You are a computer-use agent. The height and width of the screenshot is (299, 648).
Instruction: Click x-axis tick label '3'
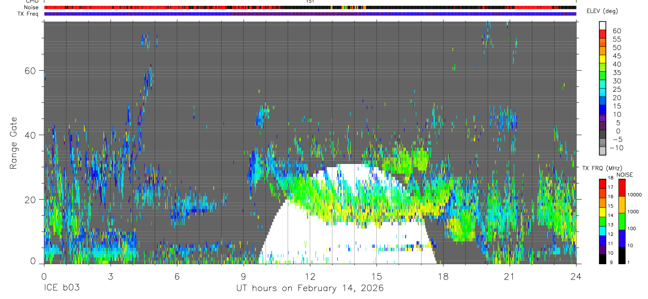tap(110, 275)
